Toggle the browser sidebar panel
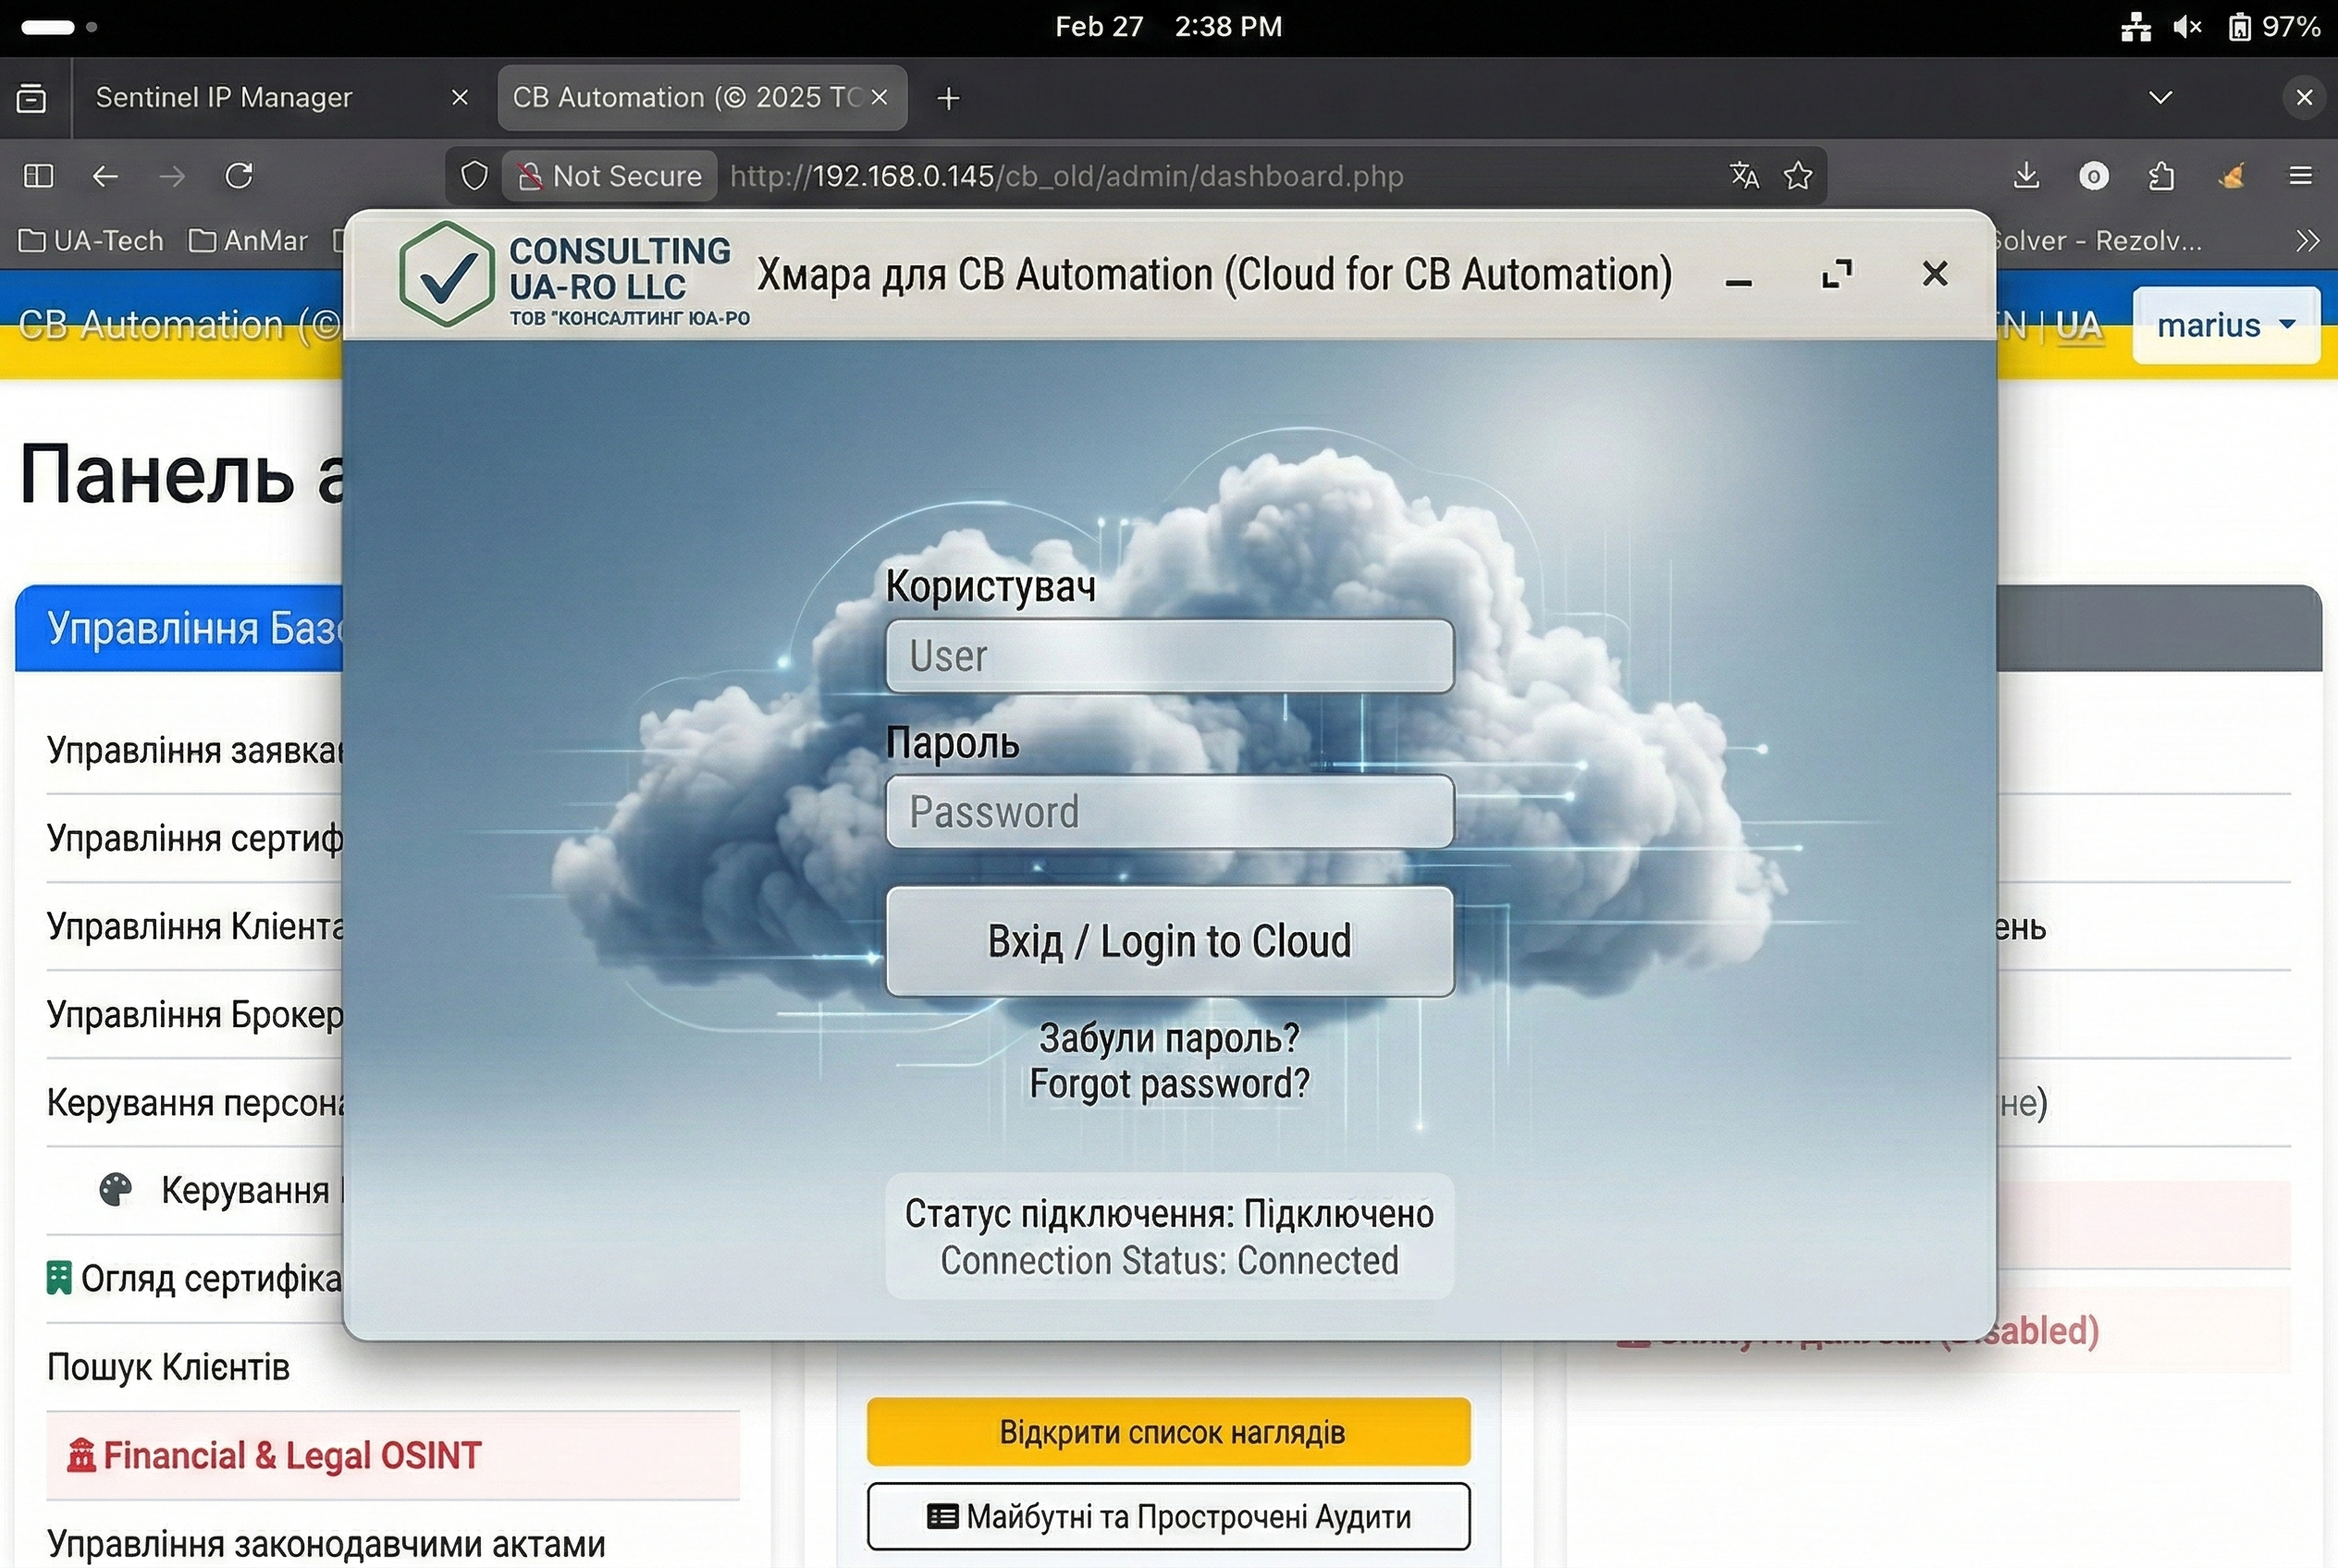Image resolution: width=2338 pixels, height=1568 pixels. (37, 175)
